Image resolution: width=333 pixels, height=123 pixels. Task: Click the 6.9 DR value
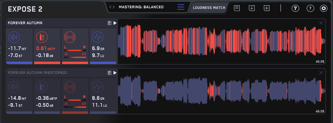tap(98, 49)
